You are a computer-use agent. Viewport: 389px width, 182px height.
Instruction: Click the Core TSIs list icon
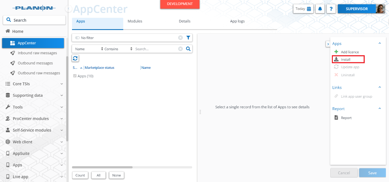[x=8, y=84]
